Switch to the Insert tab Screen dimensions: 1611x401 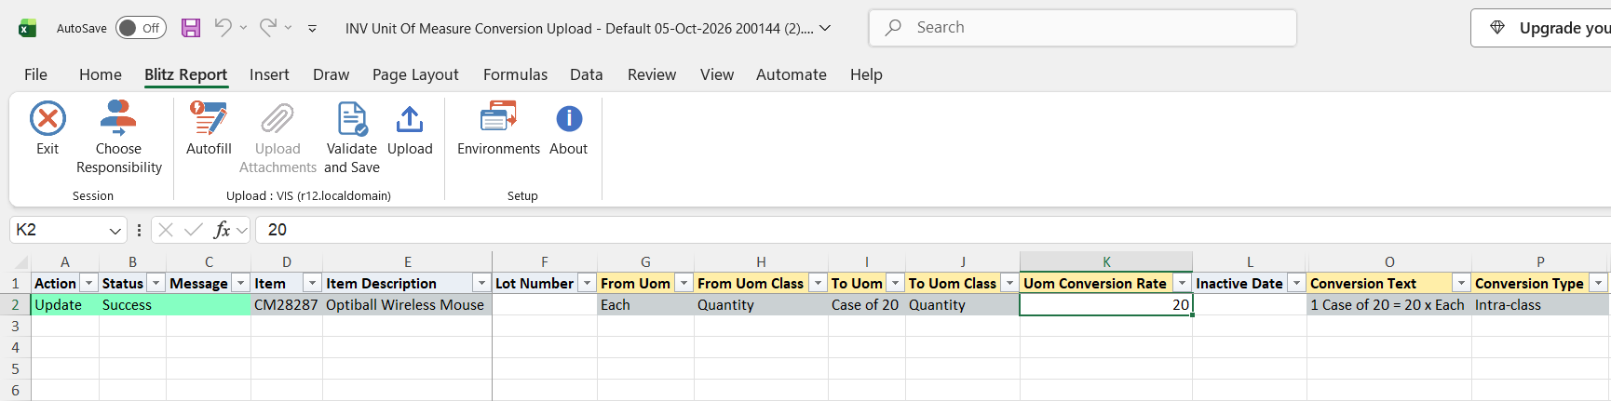tap(269, 74)
